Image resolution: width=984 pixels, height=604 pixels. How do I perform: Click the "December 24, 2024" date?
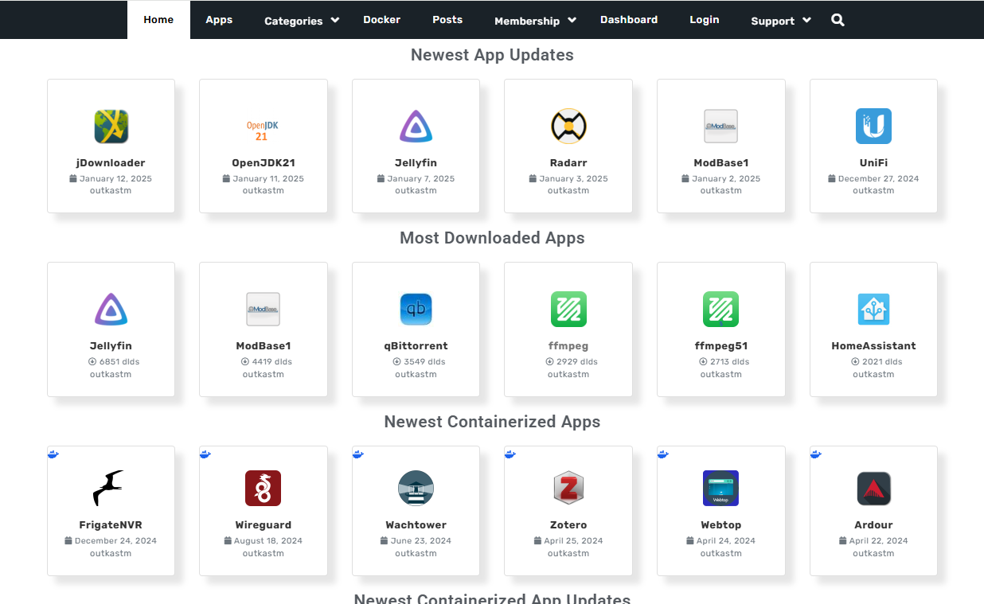(x=115, y=540)
